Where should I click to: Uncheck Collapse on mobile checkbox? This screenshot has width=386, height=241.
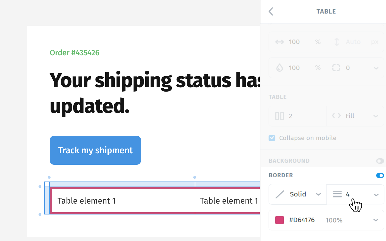coord(272,138)
